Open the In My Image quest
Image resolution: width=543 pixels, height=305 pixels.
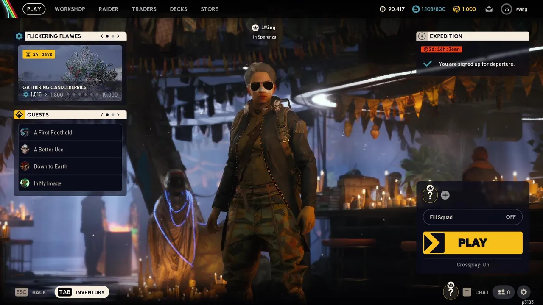coord(70,183)
